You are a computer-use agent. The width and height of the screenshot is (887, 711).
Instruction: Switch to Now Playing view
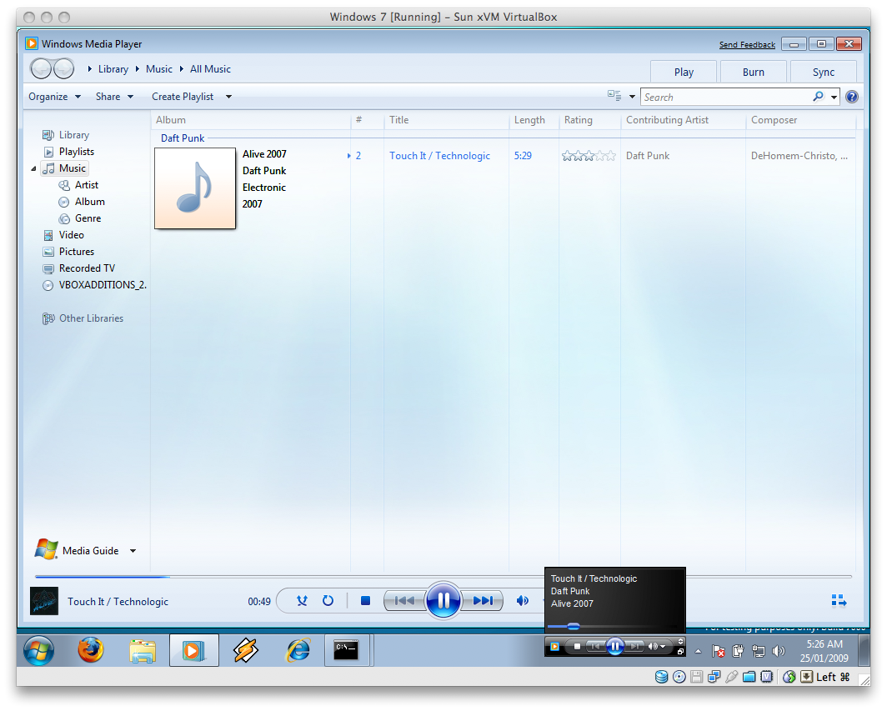[x=839, y=600]
